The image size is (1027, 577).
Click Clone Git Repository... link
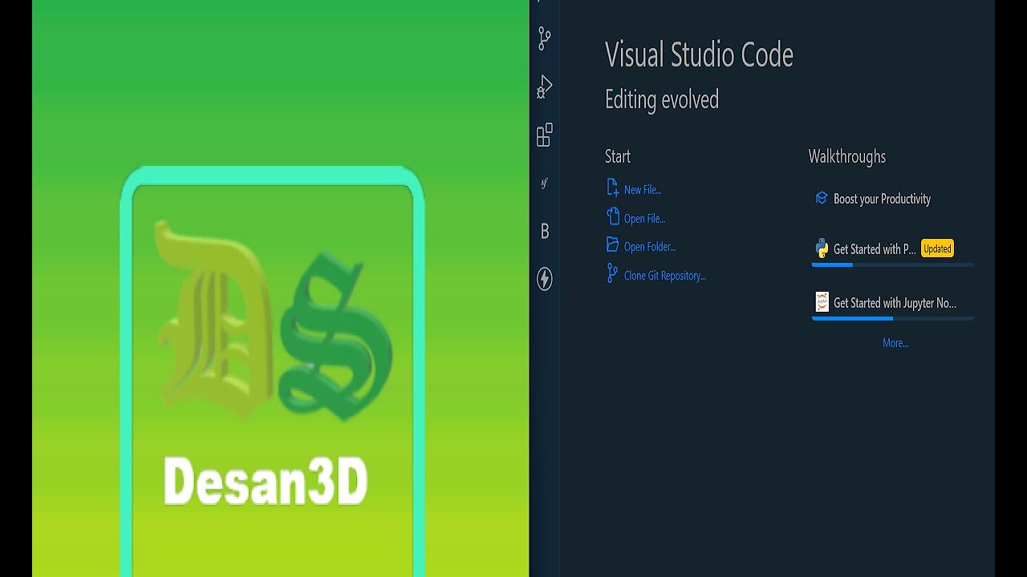[665, 276]
